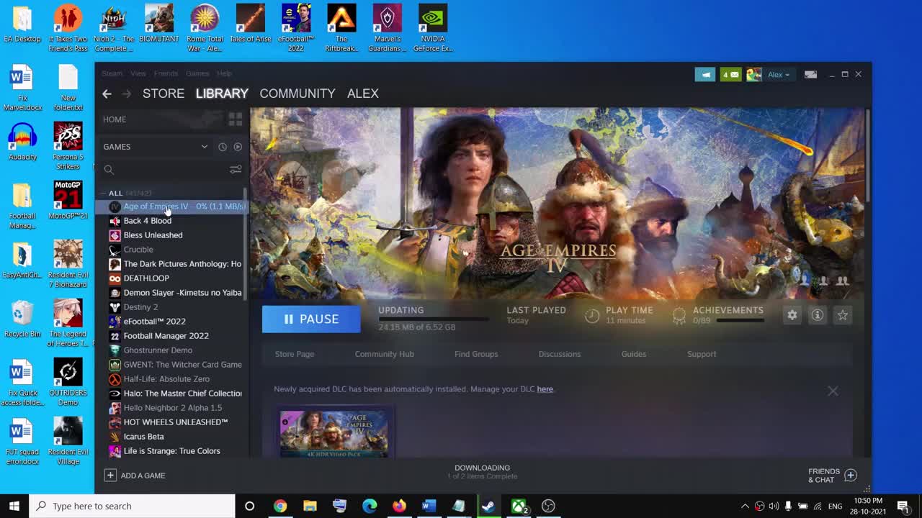
Task: Open the LIBRARY tab
Action: [222, 94]
